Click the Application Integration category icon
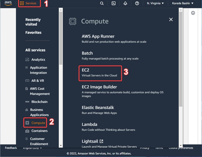This screenshot has width=202, height=157. 27,68
